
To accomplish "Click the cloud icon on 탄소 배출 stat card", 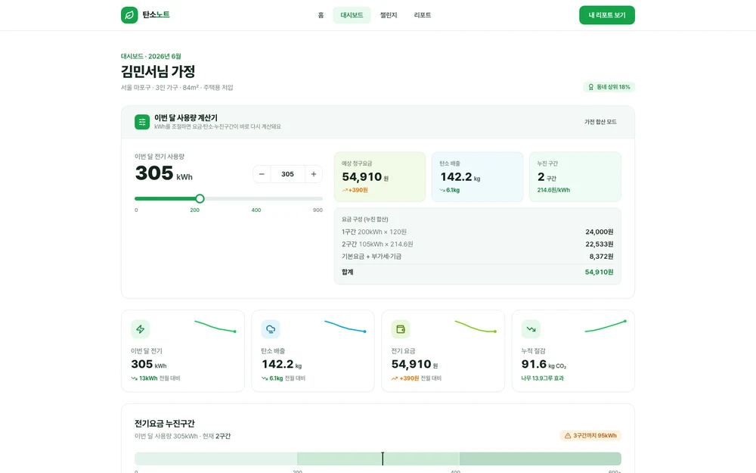I will coord(271,329).
